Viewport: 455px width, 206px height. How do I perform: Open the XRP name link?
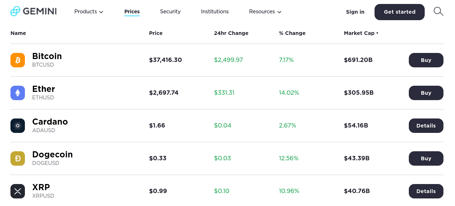coord(41,187)
